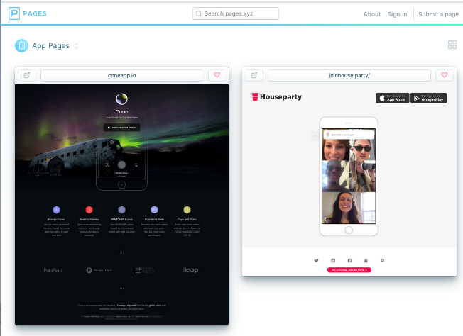463x336 pixels.
Task: Go to Sign in
Action: [x=397, y=14]
